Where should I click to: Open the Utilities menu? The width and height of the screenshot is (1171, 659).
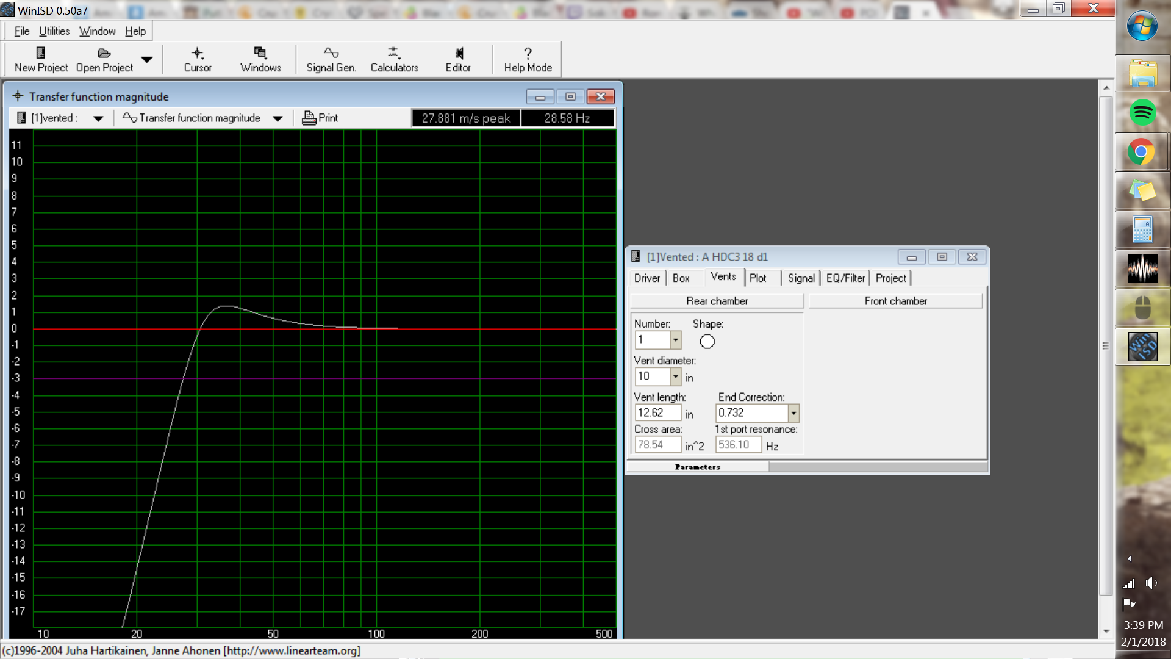(x=54, y=31)
